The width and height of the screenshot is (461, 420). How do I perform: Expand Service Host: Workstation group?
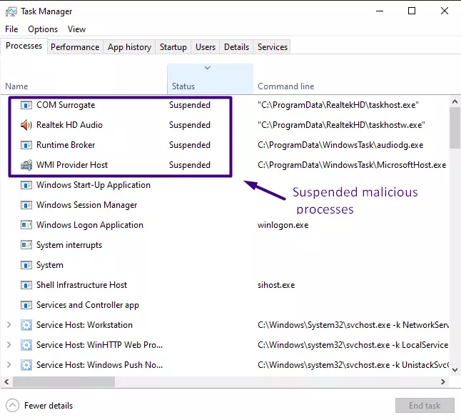click(9, 325)
